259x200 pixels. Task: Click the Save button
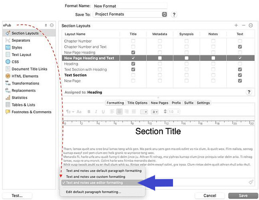pyautogui.click(x=243, y=196)
